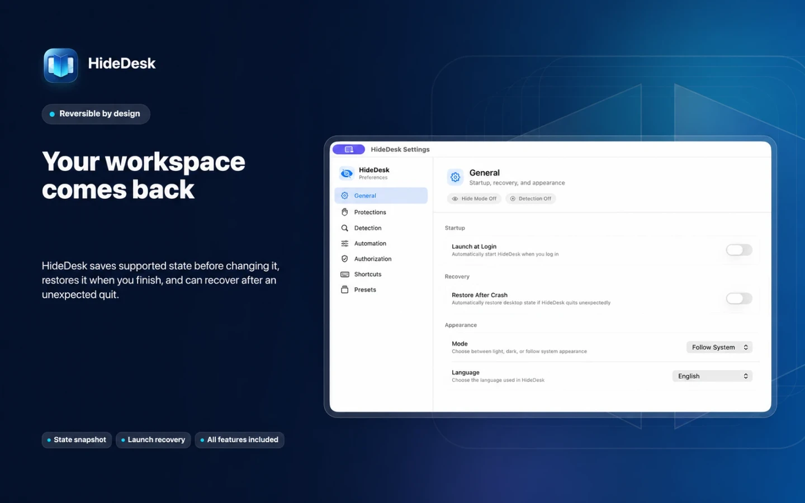The height and width of the screenshot is (503, 805).
Task: Select General in the sidebar
Action: (381, 196)
